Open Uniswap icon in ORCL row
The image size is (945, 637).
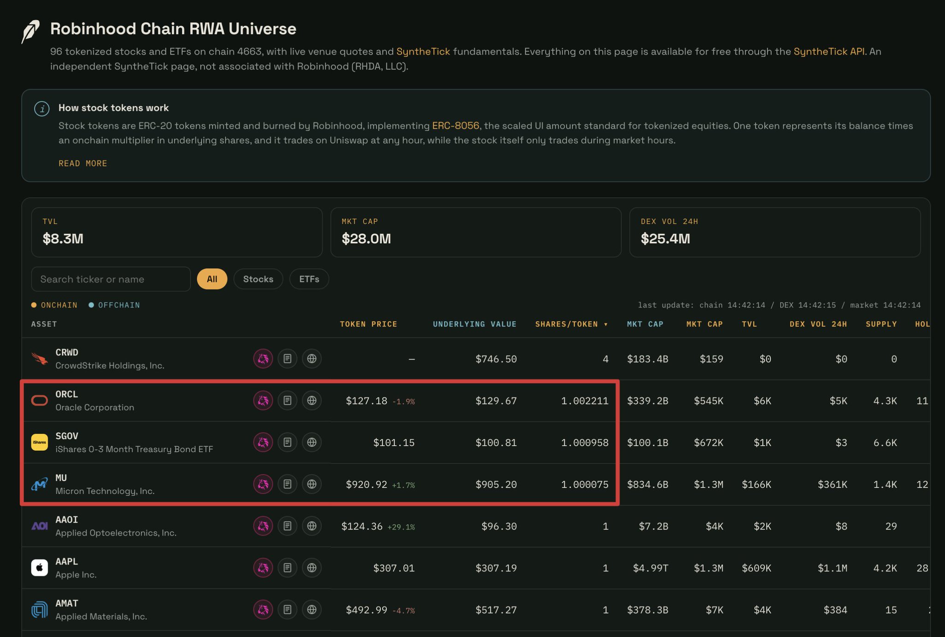click(263, 400)
